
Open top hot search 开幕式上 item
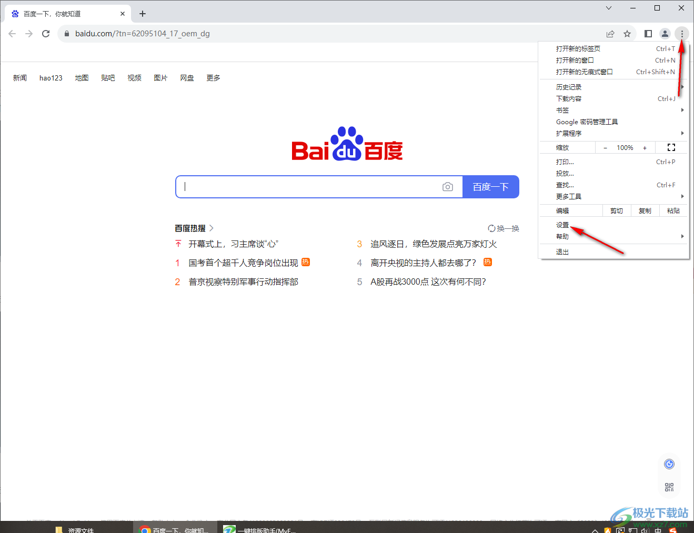[x=234, y=244]
